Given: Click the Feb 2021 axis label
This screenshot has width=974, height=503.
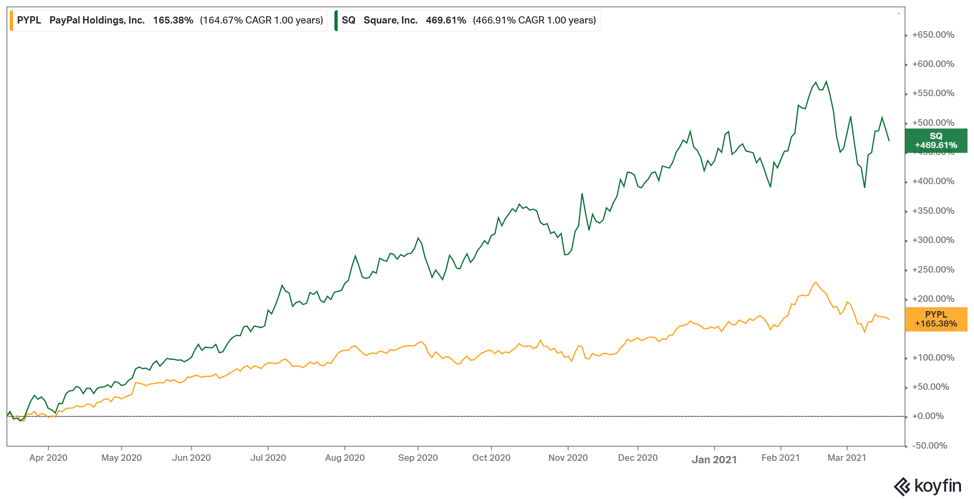Looking at the screenshot, I should 780,458.
